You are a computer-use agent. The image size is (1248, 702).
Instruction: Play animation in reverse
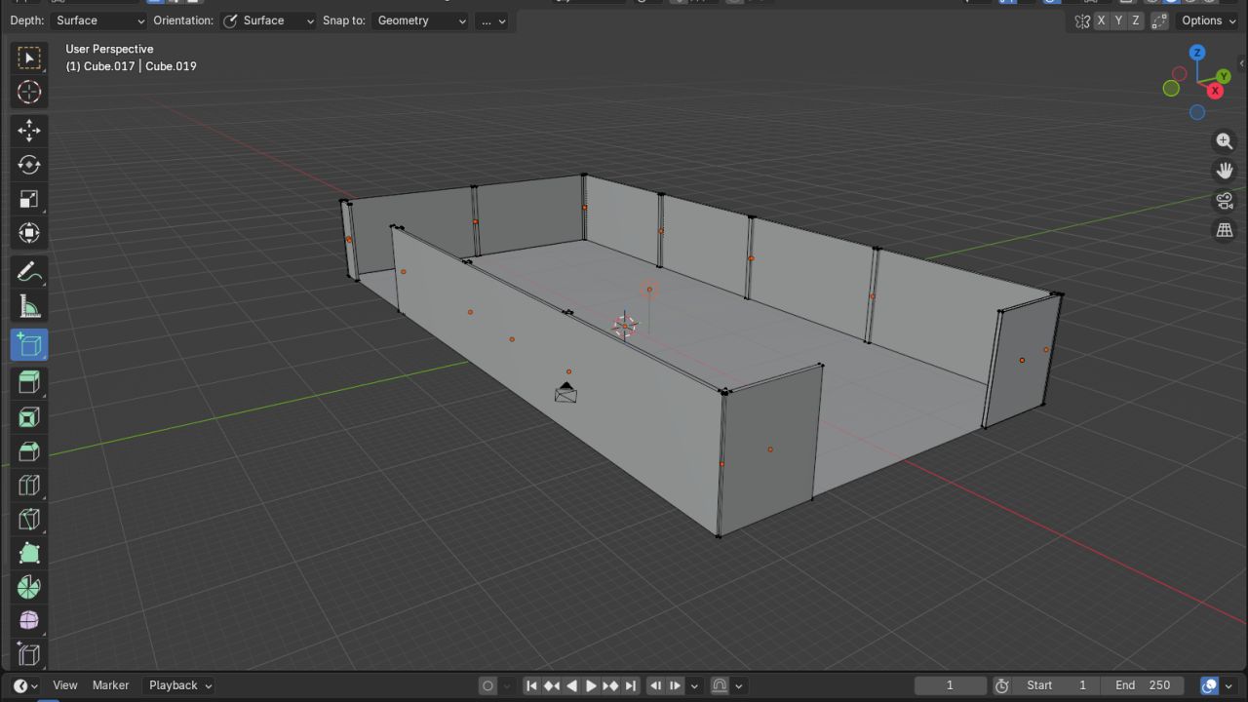(571, 685)
